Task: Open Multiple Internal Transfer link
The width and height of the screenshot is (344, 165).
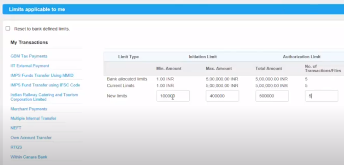Action: pyautogui.click(x=33, y=118)
